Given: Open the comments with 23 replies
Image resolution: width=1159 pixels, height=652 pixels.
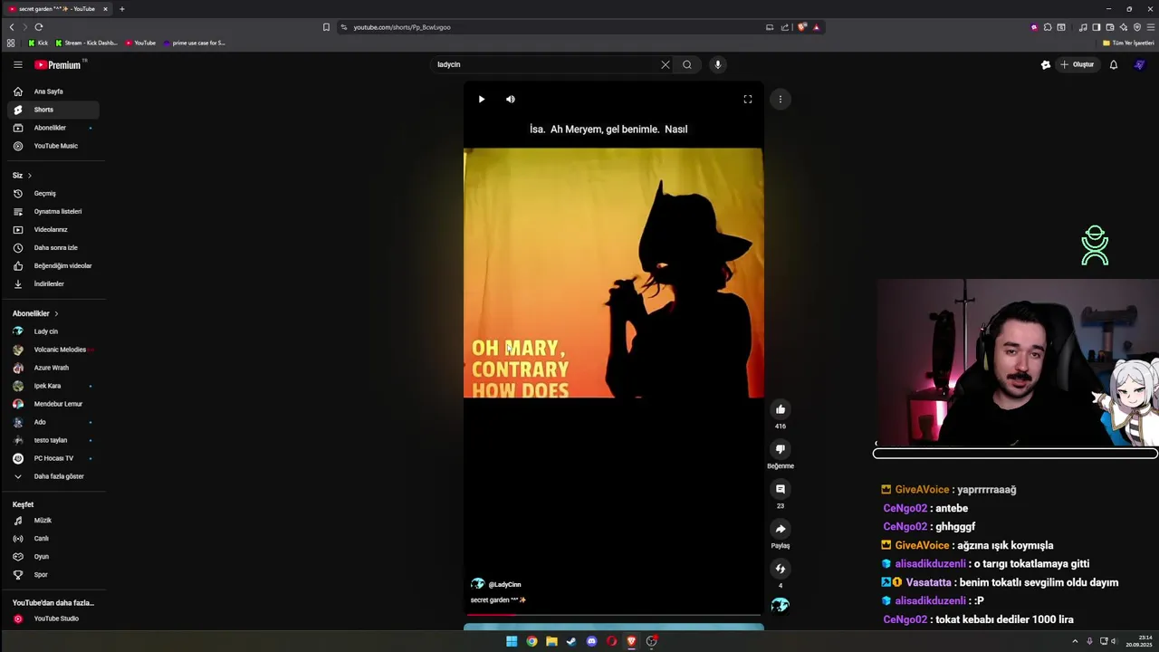Looking at the screenshot, I should [x=780, y=489].
